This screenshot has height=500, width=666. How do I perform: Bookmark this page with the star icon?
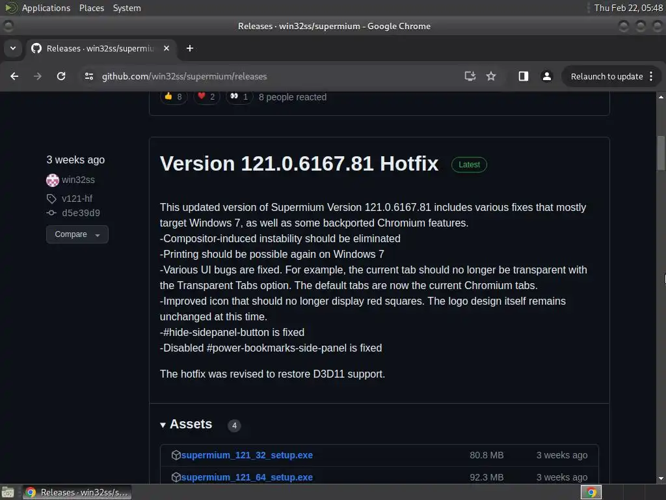(491, 76)
